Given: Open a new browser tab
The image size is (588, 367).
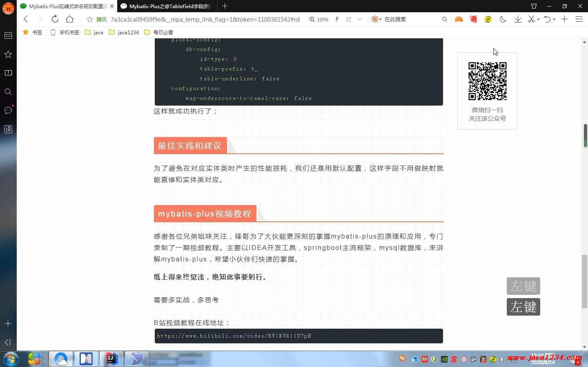Looking at the screenshot, I should [x=225, y=6].
